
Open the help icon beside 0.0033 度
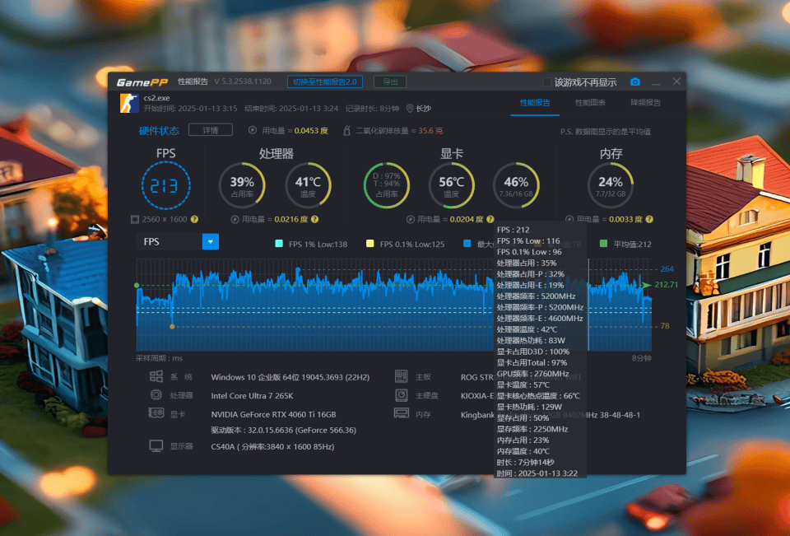point(649,219)
